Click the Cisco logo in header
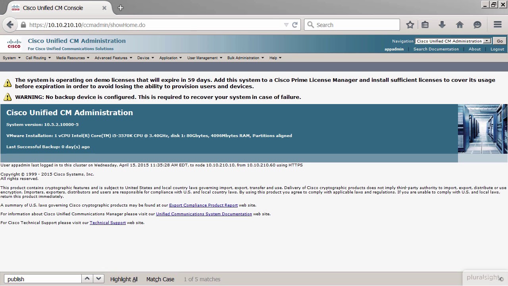 [14, 44]
